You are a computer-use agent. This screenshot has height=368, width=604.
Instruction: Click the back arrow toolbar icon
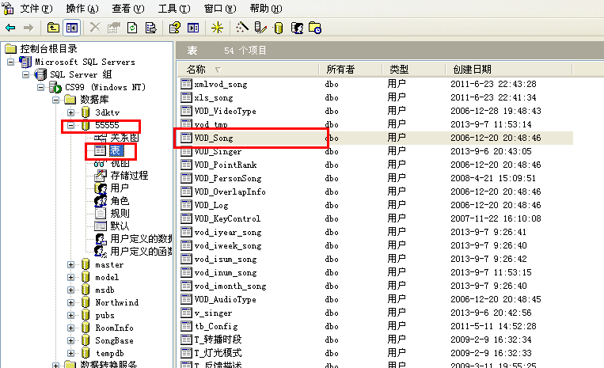coord(10,28)
